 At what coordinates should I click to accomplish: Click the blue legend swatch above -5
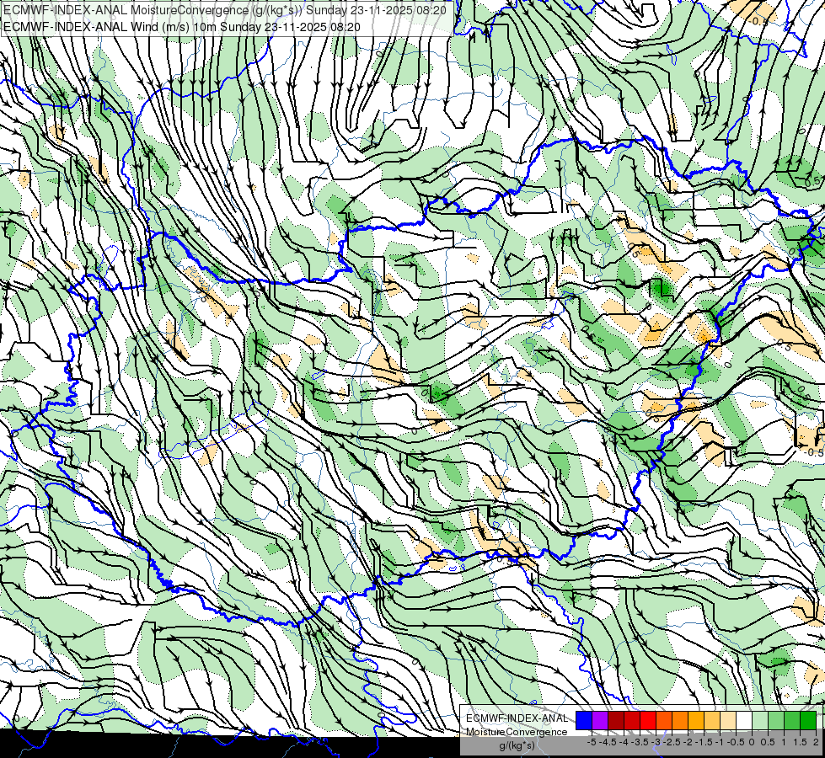[x=584, y=721]
